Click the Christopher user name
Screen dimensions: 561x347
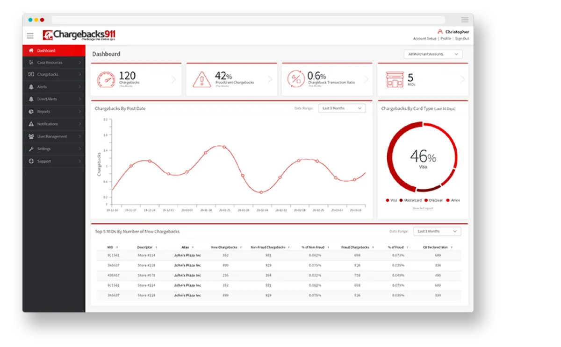(457, 32)
